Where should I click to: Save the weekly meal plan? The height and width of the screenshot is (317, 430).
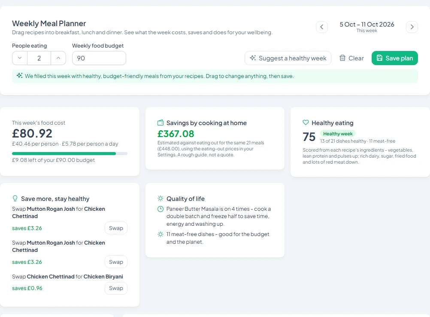click(x=395, y=58)
